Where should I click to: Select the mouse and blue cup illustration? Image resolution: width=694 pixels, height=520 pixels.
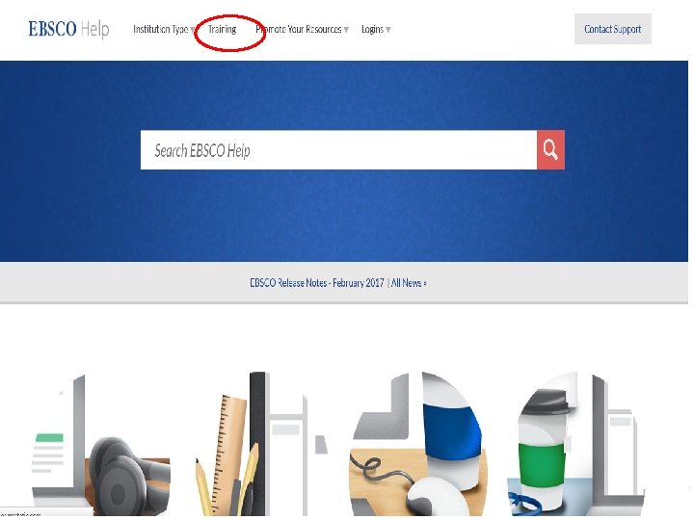click(x=417, y=444)
